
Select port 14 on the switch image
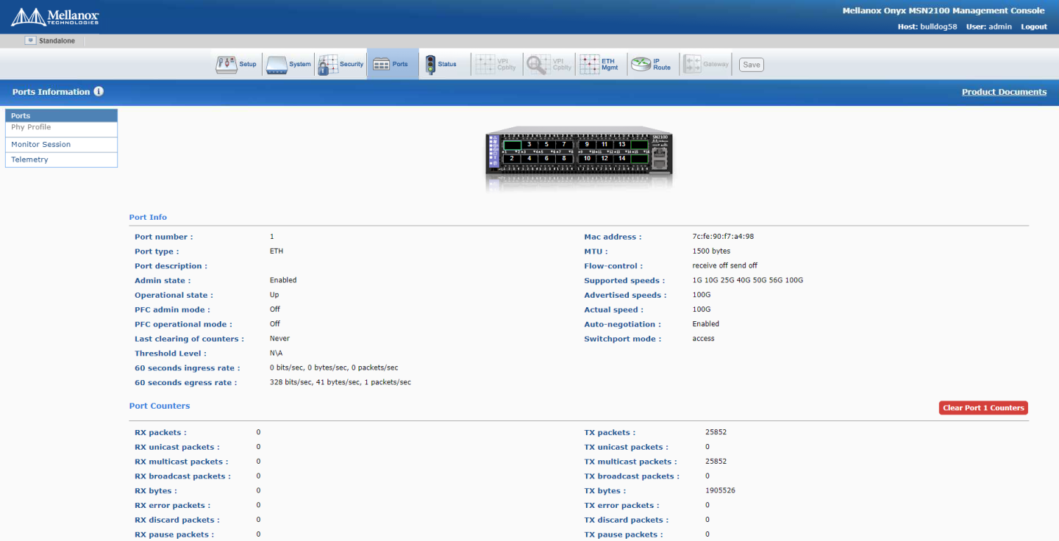tap(621, 159)
